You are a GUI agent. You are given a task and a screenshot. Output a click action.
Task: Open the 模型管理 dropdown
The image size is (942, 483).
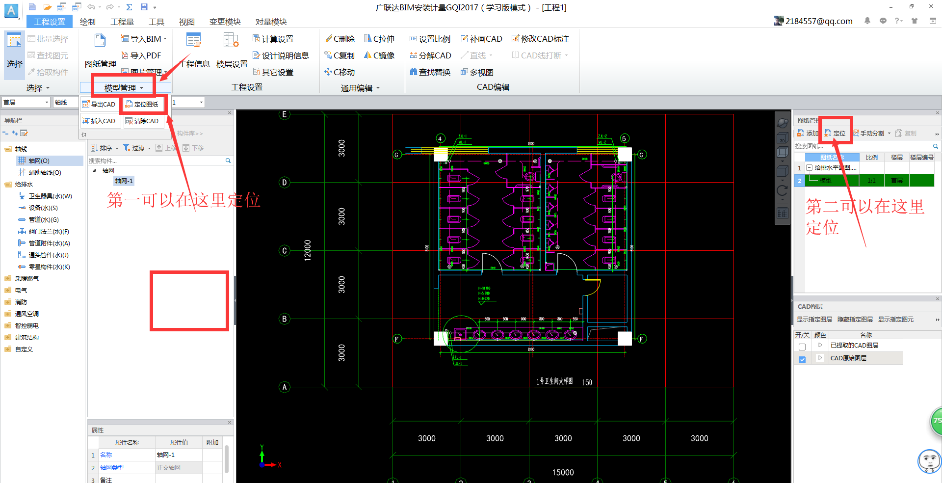pos(124,88)
